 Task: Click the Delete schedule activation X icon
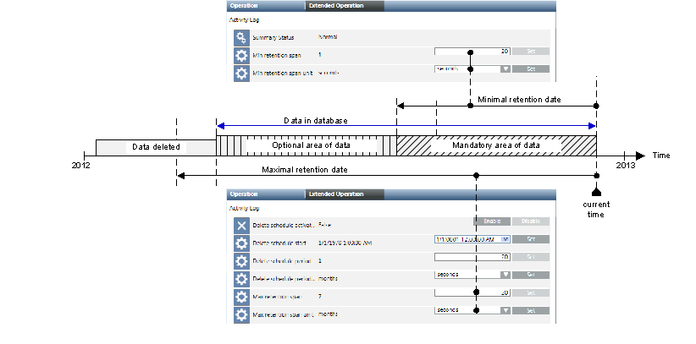coord(241,226)
